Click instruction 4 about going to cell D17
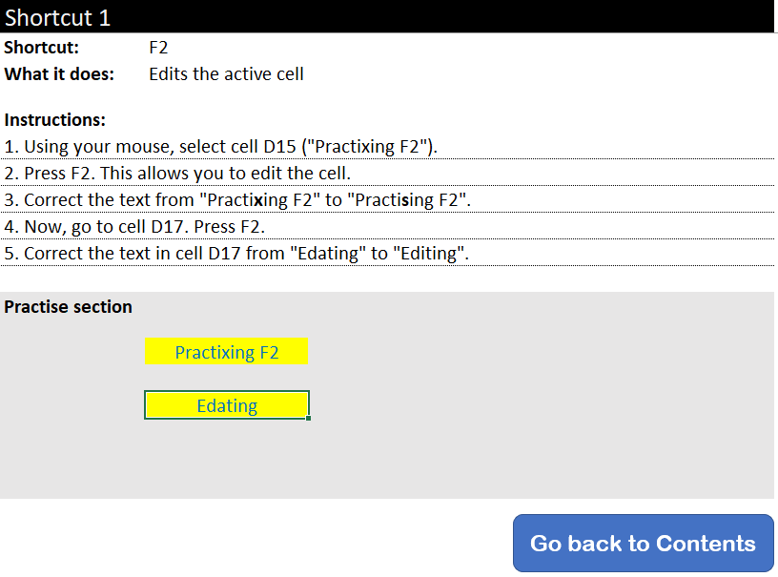The height and width of the screenshot is (577, 778). (134, 227)
